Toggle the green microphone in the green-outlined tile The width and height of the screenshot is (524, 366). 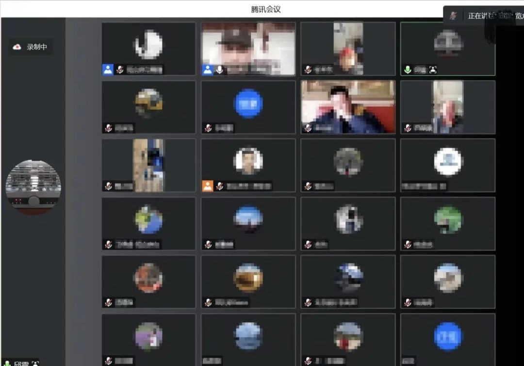(408, 70)
